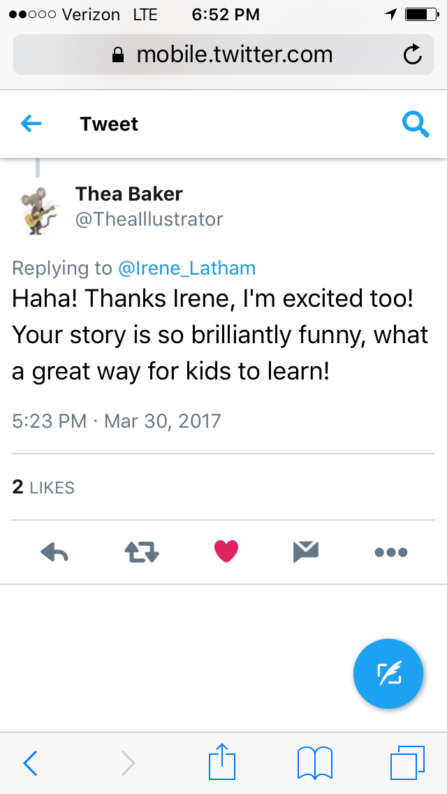Open Safari bookmarks
This screenshot has width=447, height=794.
[314, 763]
